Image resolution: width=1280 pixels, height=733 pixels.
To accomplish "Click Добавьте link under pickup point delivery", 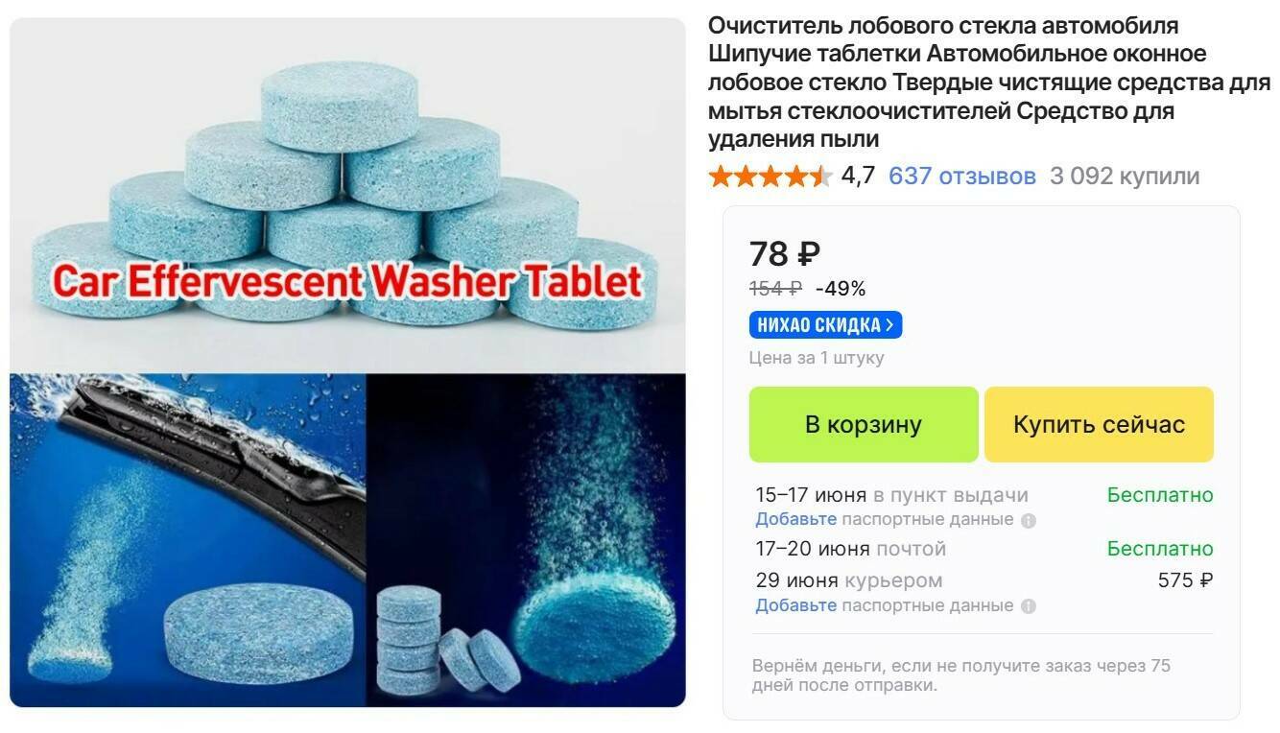I will click(795, 519).
